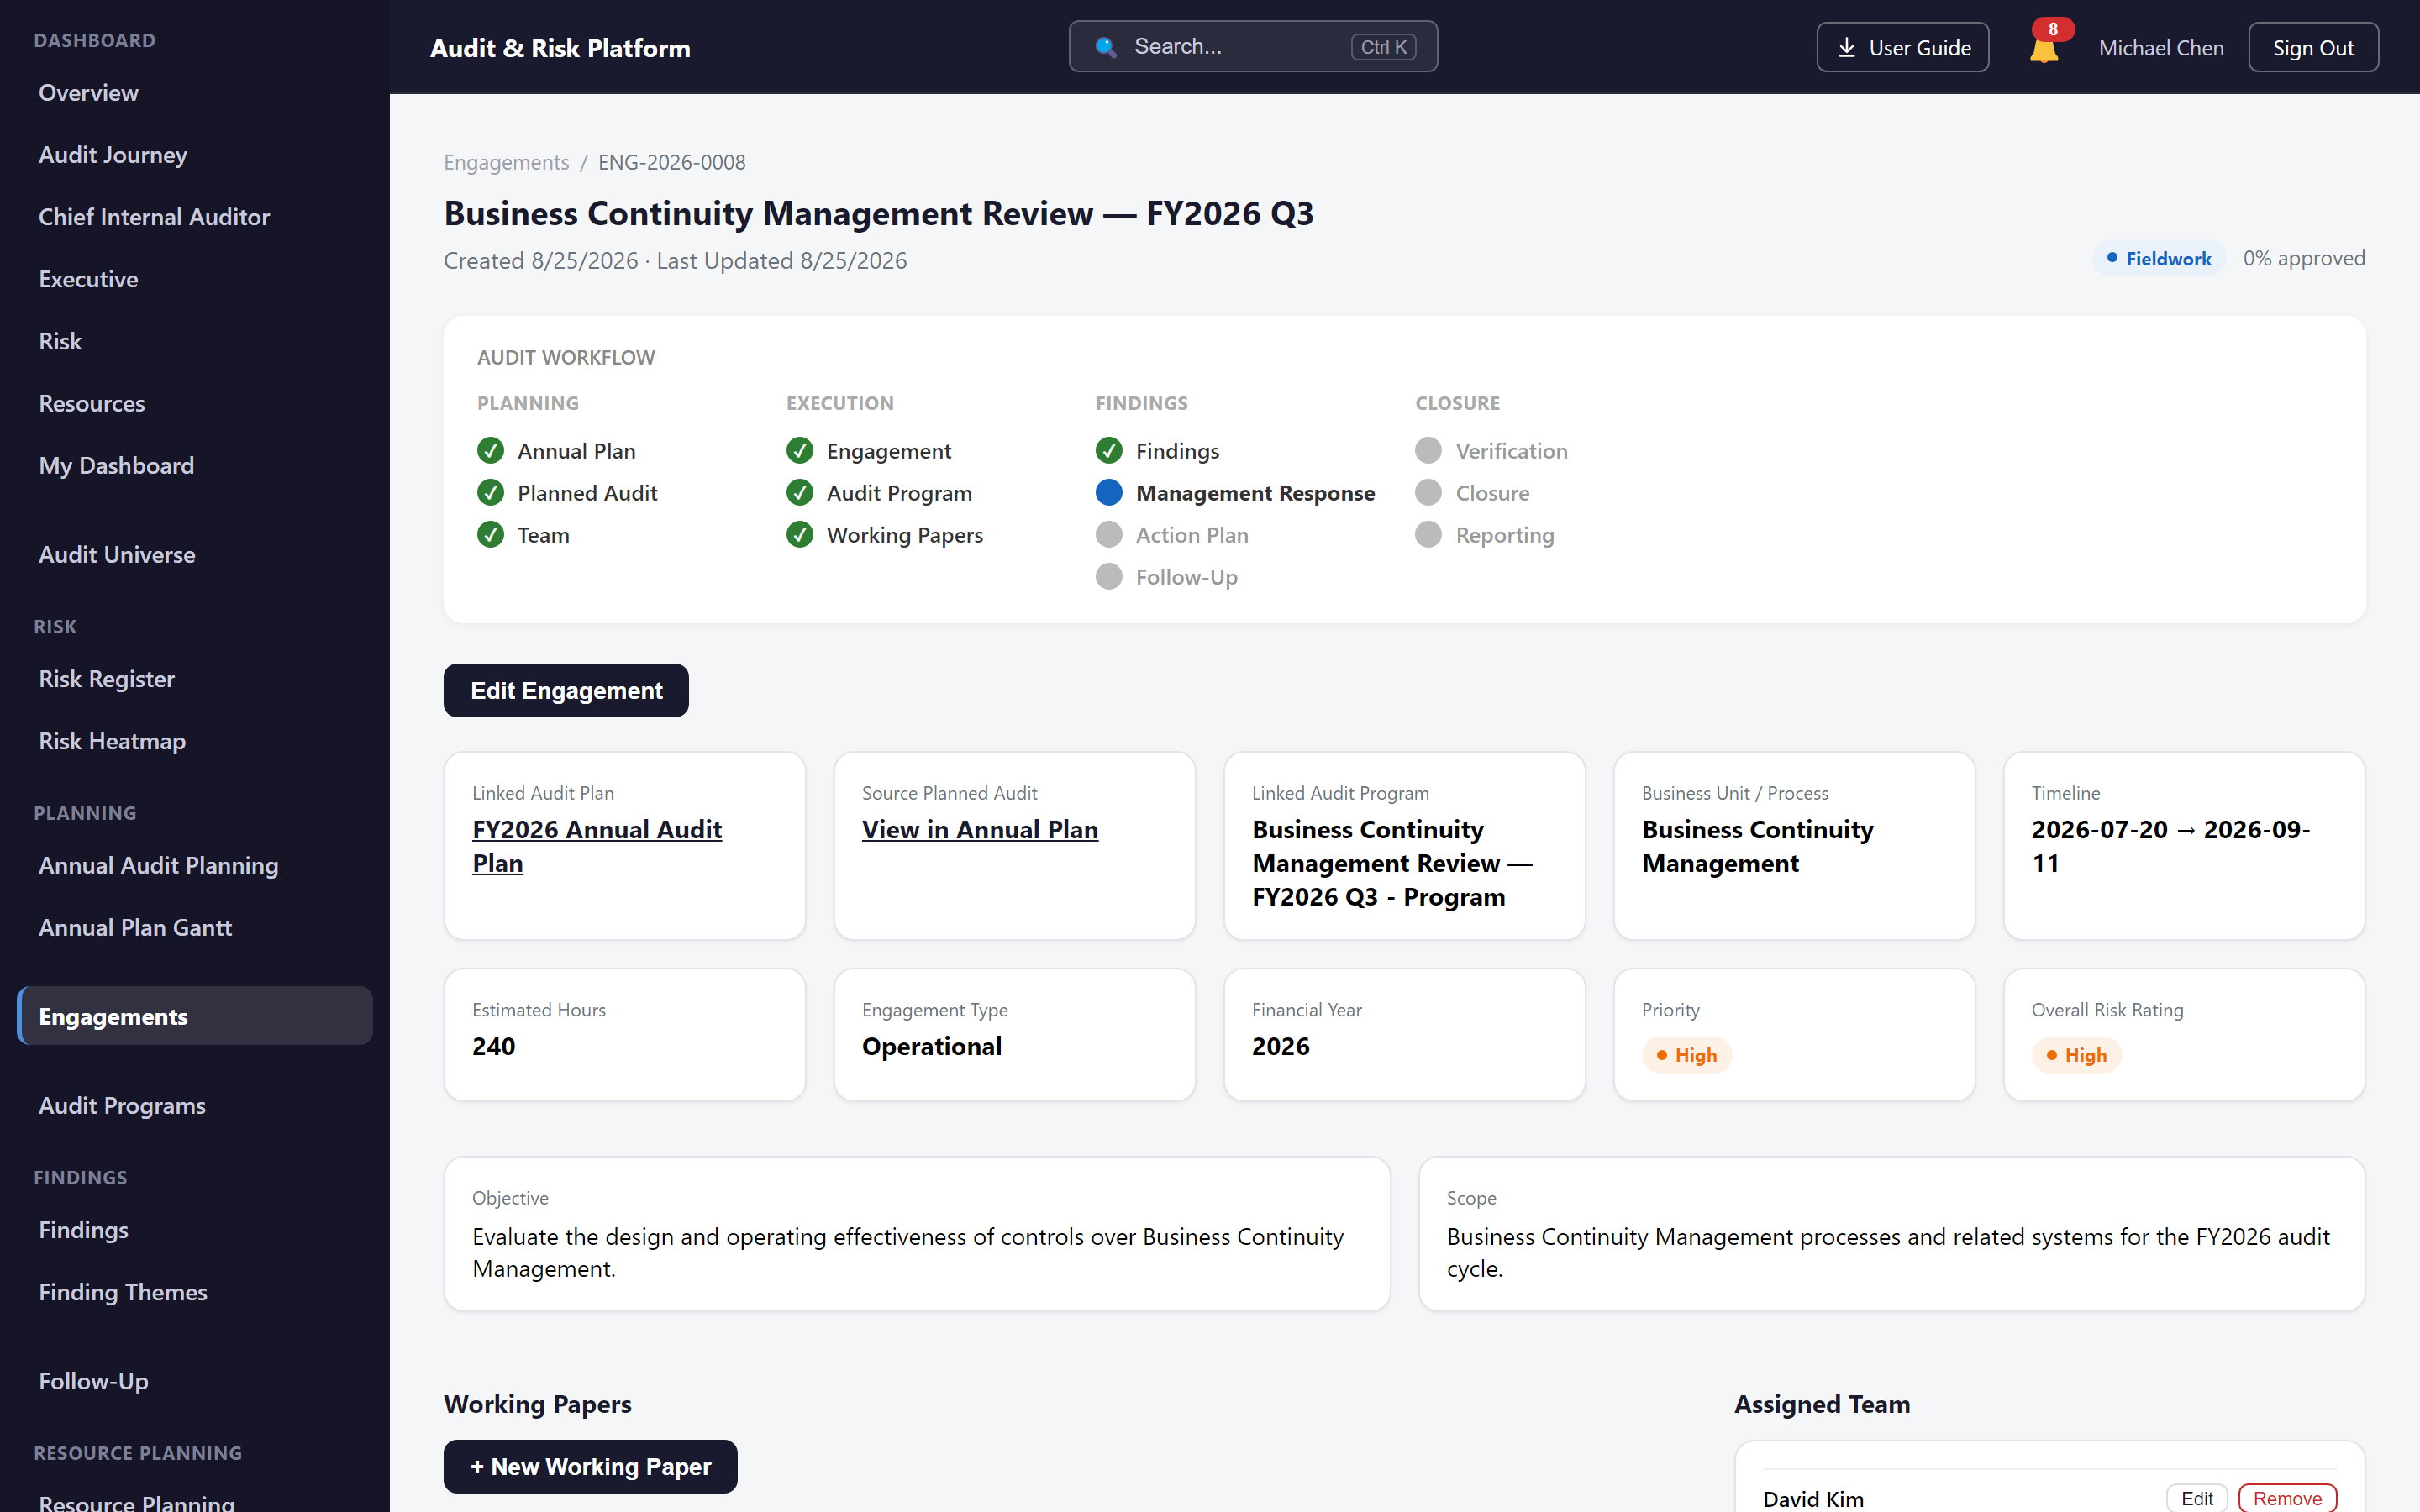Screen dimensions: 2420x1512
Task: Click ENG-2026-0008 breadcrumb text
Action: pos(672,162)
